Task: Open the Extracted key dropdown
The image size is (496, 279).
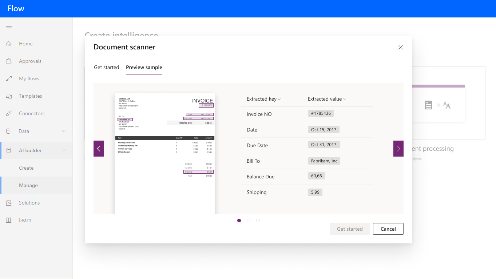Action: [263, 99]
